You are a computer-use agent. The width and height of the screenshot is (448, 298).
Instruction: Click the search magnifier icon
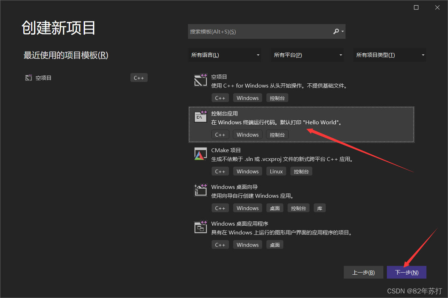tap(336, 31)
